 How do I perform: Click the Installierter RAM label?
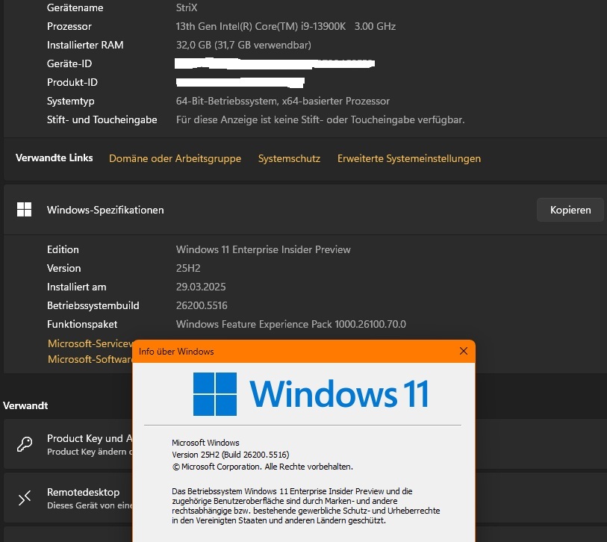point(85,45)
